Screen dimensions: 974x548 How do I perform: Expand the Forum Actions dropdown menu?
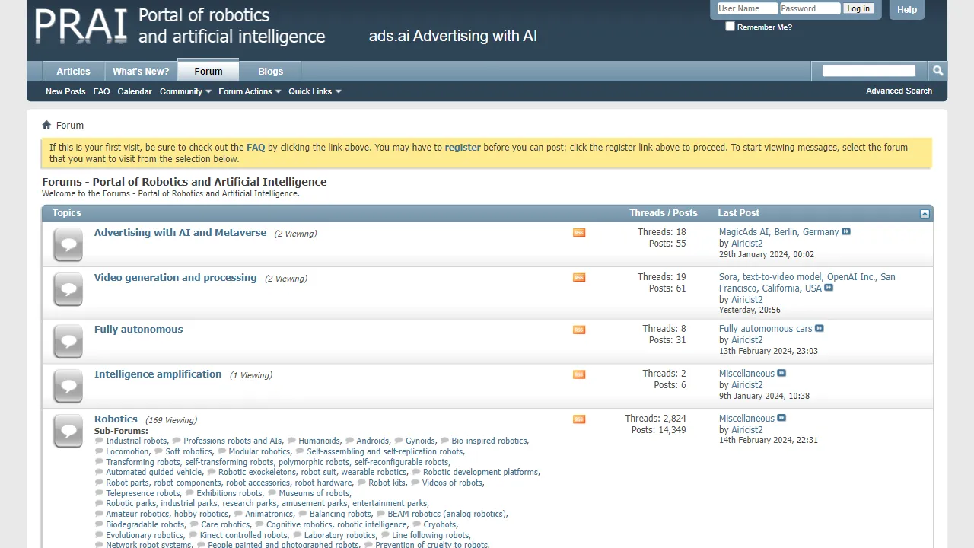(x=250, y=91)
